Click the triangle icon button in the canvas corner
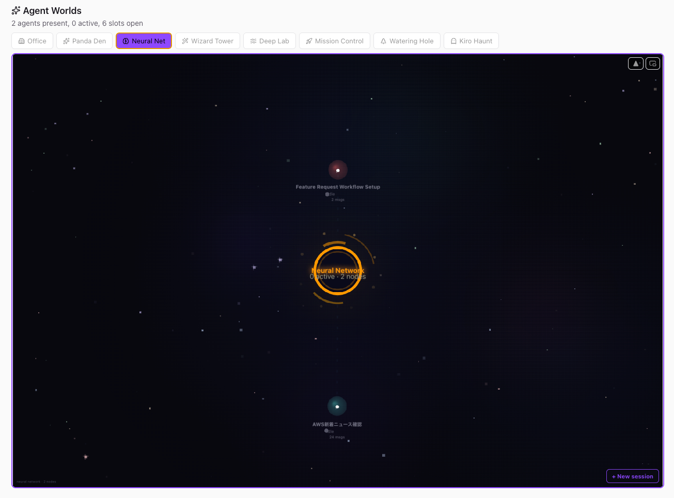The height and width of the screenshot is (498, 674). point(636,63)
